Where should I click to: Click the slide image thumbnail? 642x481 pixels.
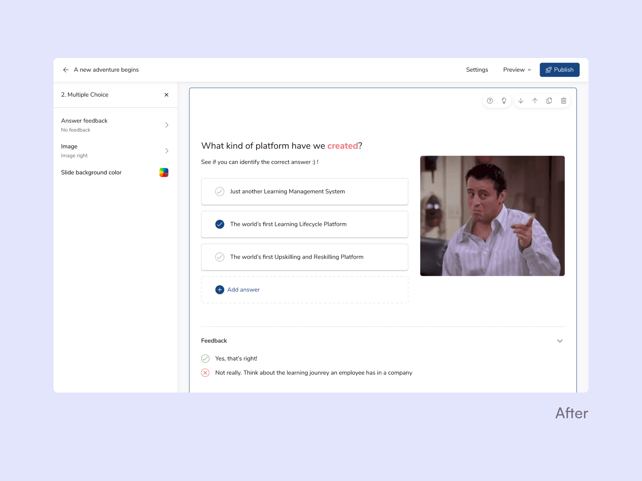pos(492,216)
